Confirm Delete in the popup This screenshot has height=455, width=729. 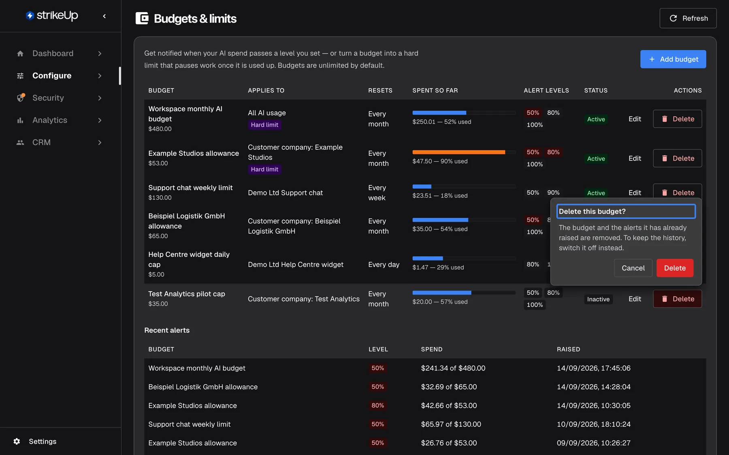675,268
